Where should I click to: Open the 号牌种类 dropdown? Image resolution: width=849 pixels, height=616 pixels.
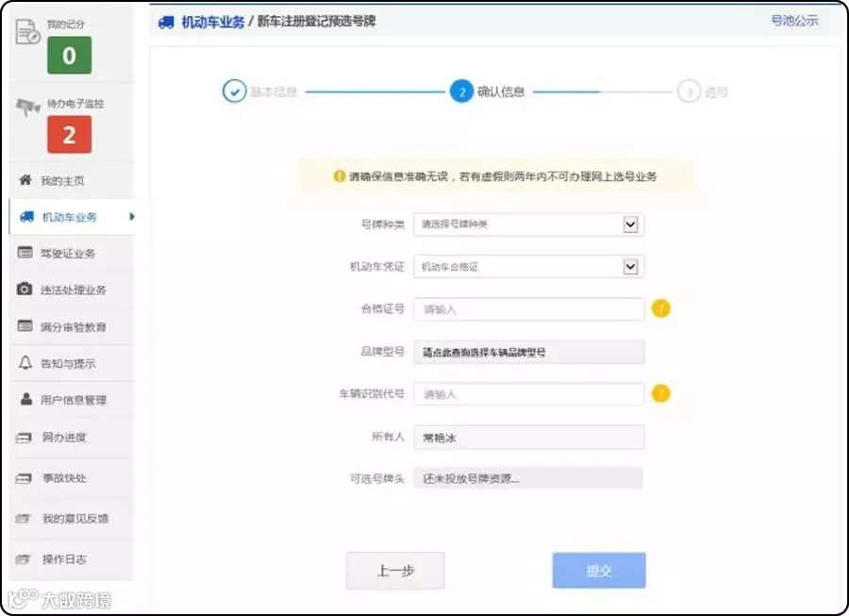(x=528, y=225)
